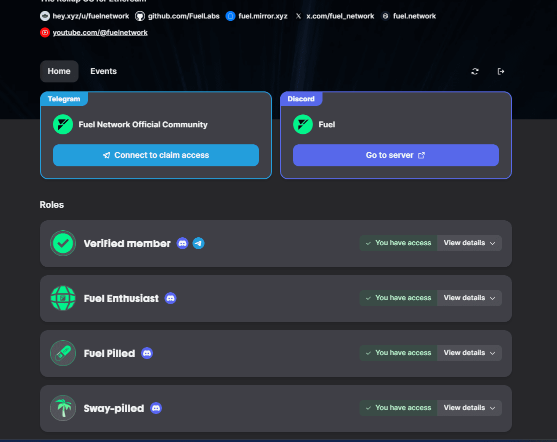Expand View details for Fuel Enthusiast
This screenshot has height=442, width=557.
[469, 298]
